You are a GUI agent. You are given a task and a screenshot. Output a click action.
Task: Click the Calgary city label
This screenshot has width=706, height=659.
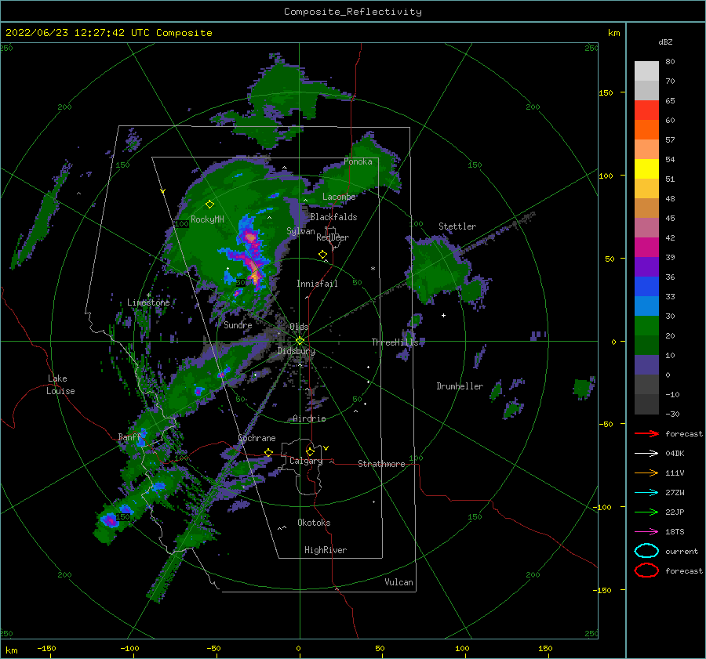tap(306, 461)
